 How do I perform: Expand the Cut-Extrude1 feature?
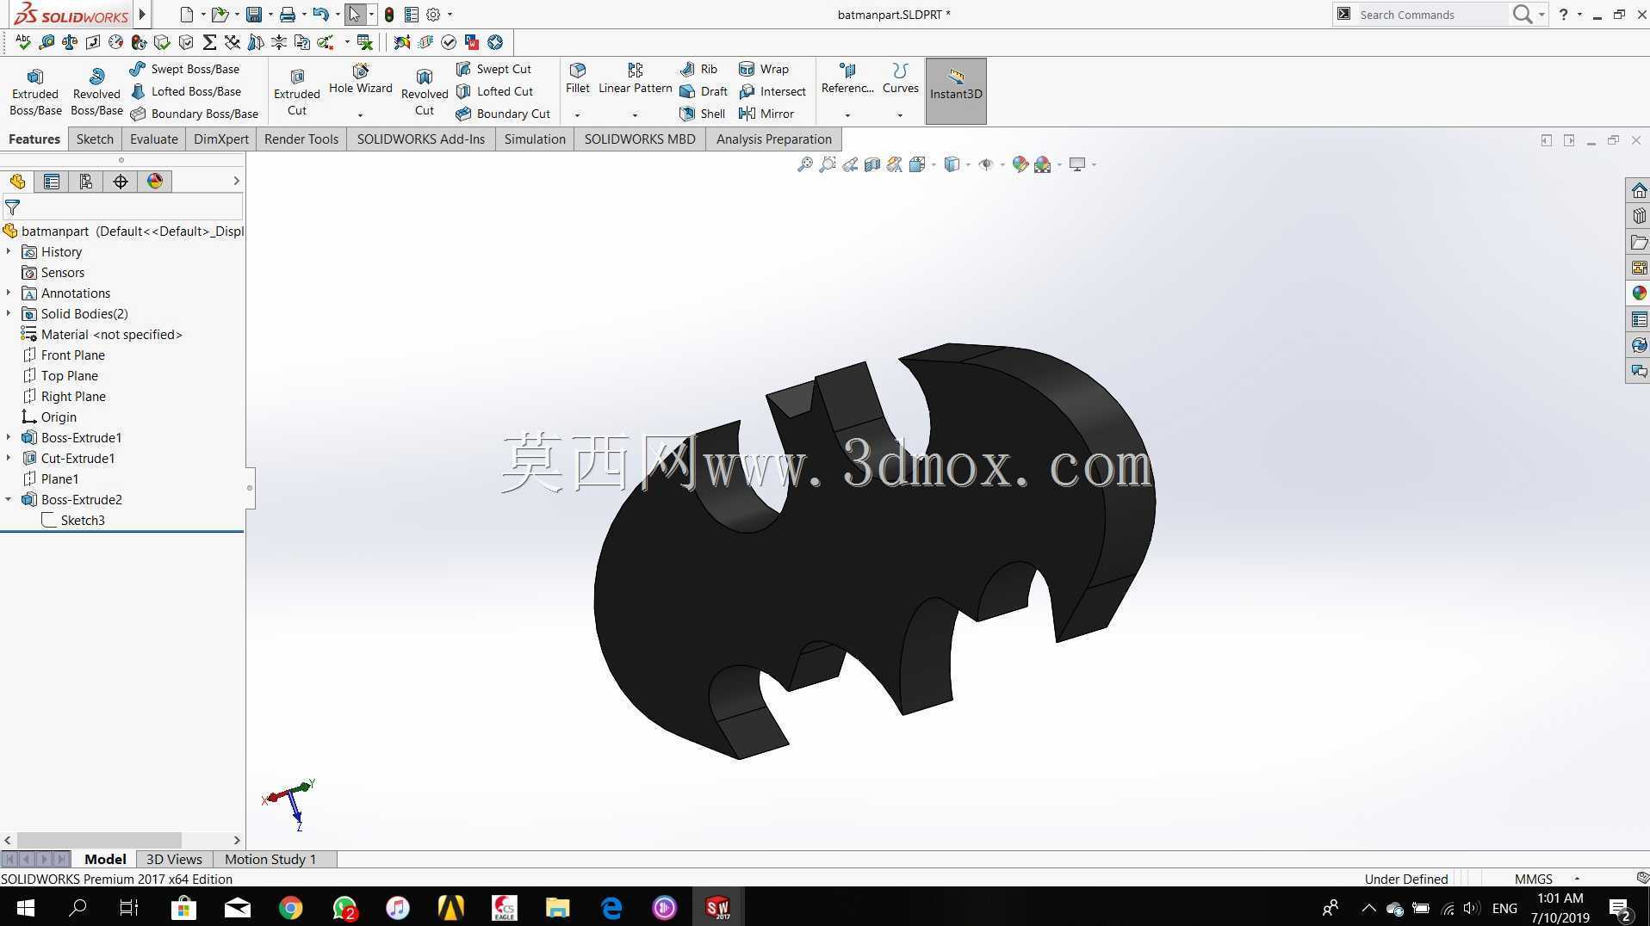coord(9,458)
